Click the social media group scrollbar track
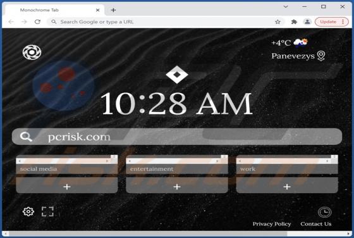Image resolution: width=354 pixels, height=238 pixels. (63, 161)
